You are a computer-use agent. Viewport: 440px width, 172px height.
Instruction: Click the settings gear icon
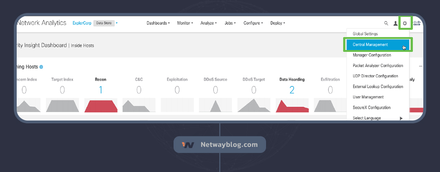tap(405, 23)
